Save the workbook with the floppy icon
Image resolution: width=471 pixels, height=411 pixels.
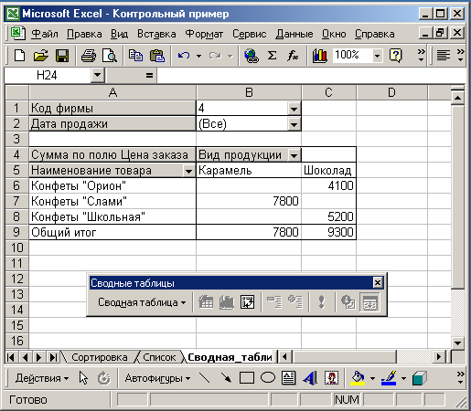(62, 56)
